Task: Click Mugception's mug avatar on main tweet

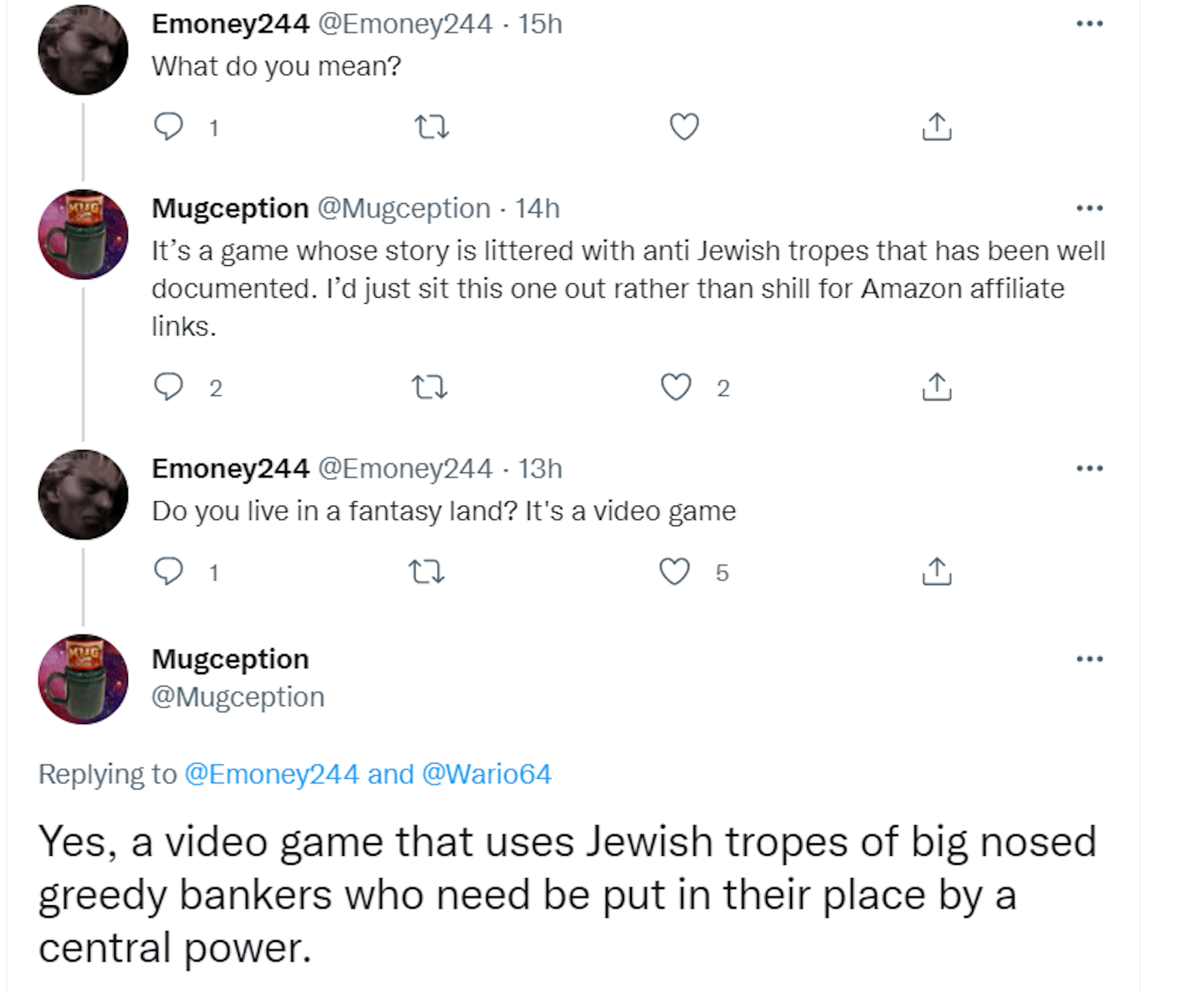Action: point(83,679)
